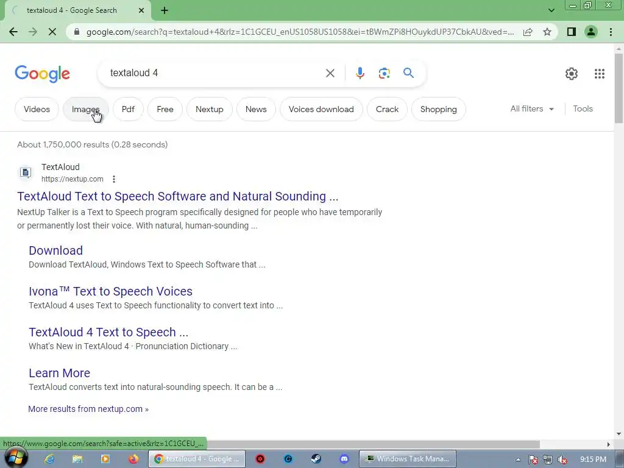
Task: Select the Voices download chip
Action: (x=321, y=109)
